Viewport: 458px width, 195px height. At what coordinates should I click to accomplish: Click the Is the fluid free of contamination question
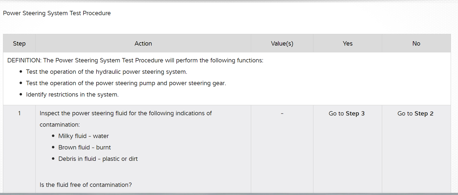pos(86,185)
